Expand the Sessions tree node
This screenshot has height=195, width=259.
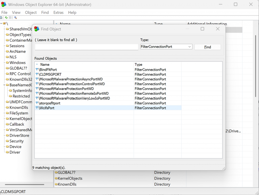4,46
